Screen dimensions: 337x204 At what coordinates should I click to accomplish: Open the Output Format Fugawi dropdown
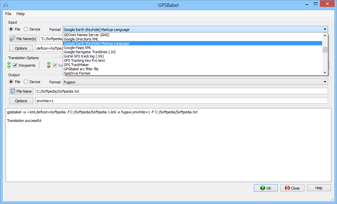[x=195, y=82]
